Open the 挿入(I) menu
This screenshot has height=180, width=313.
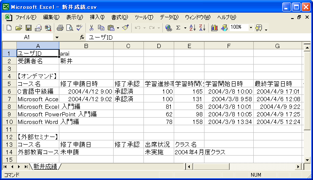[x=97, y=17]
